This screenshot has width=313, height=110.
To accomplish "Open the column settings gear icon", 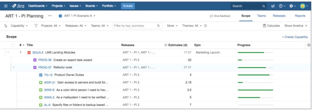I will (309, 45).
